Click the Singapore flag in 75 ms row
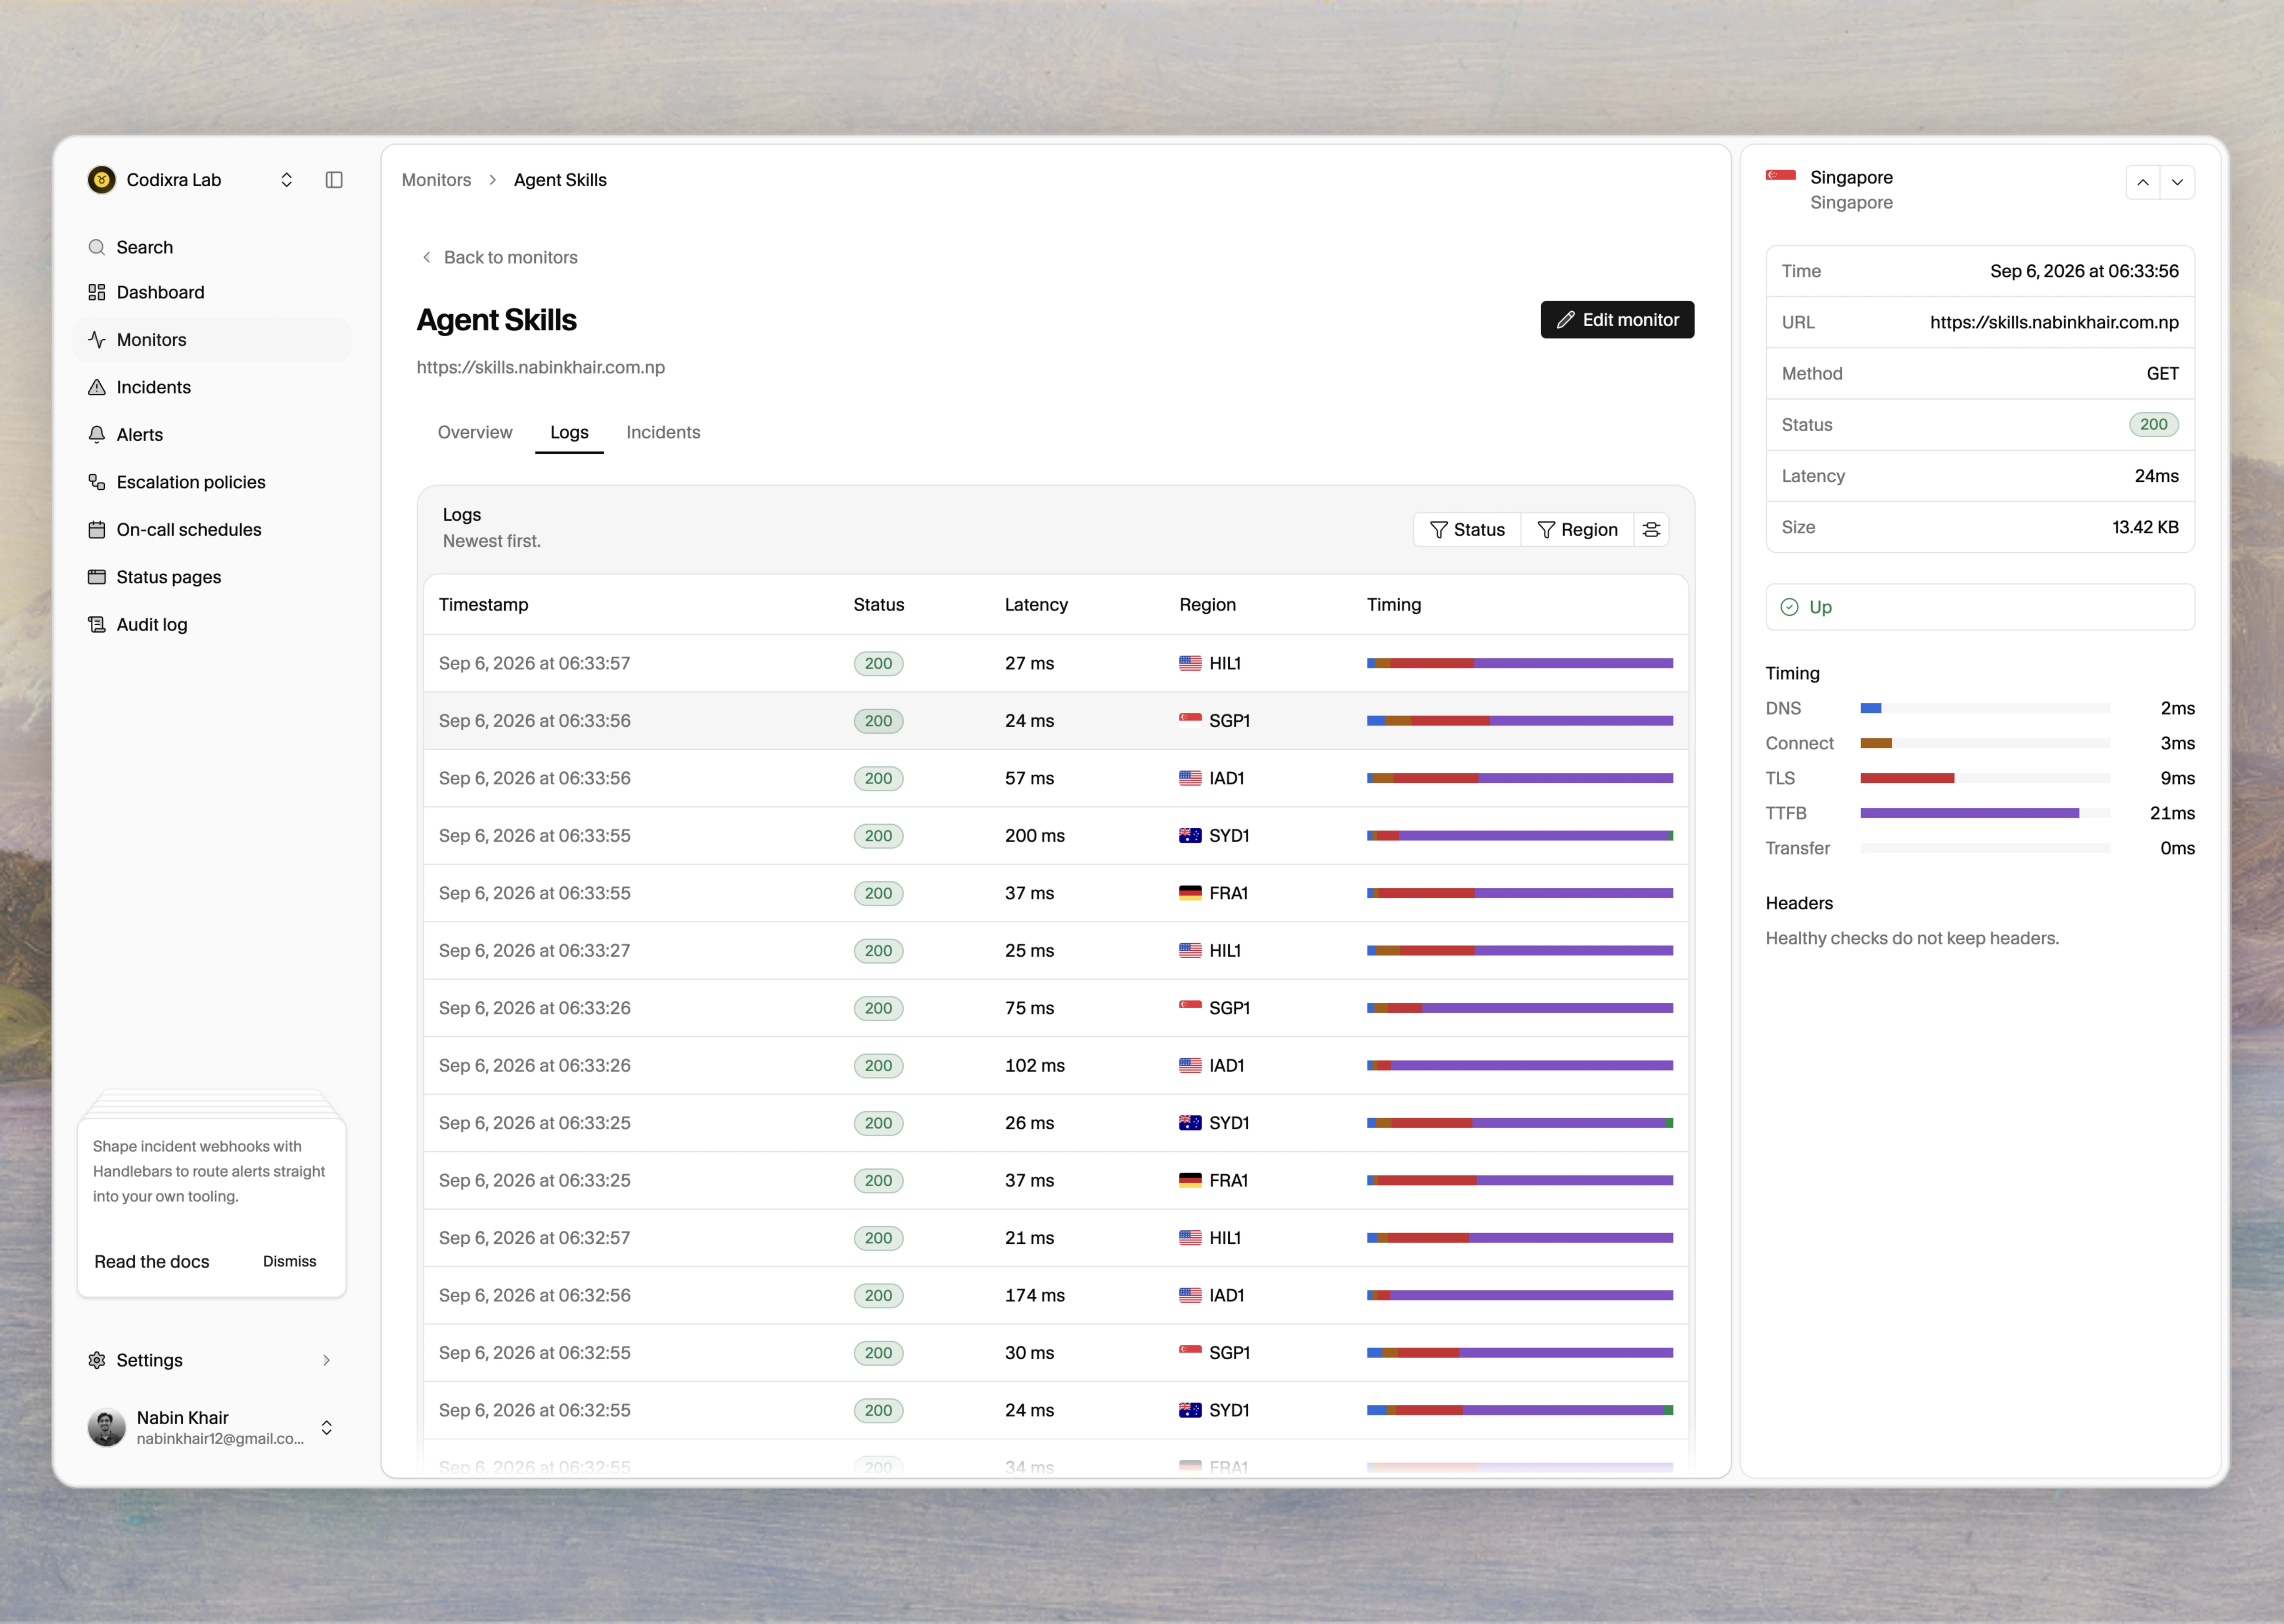The image size is (2284, 1624). pos(1190,1006)
